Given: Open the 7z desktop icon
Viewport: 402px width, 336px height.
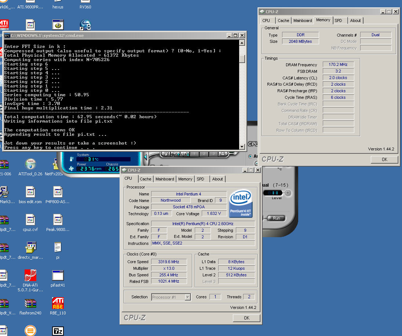Looking at the screenshot, I should tap(58, 331).
